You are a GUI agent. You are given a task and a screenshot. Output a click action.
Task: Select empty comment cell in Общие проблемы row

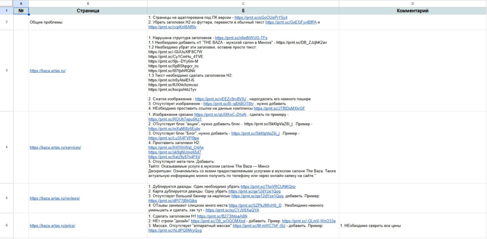click(x=413, y=22)
